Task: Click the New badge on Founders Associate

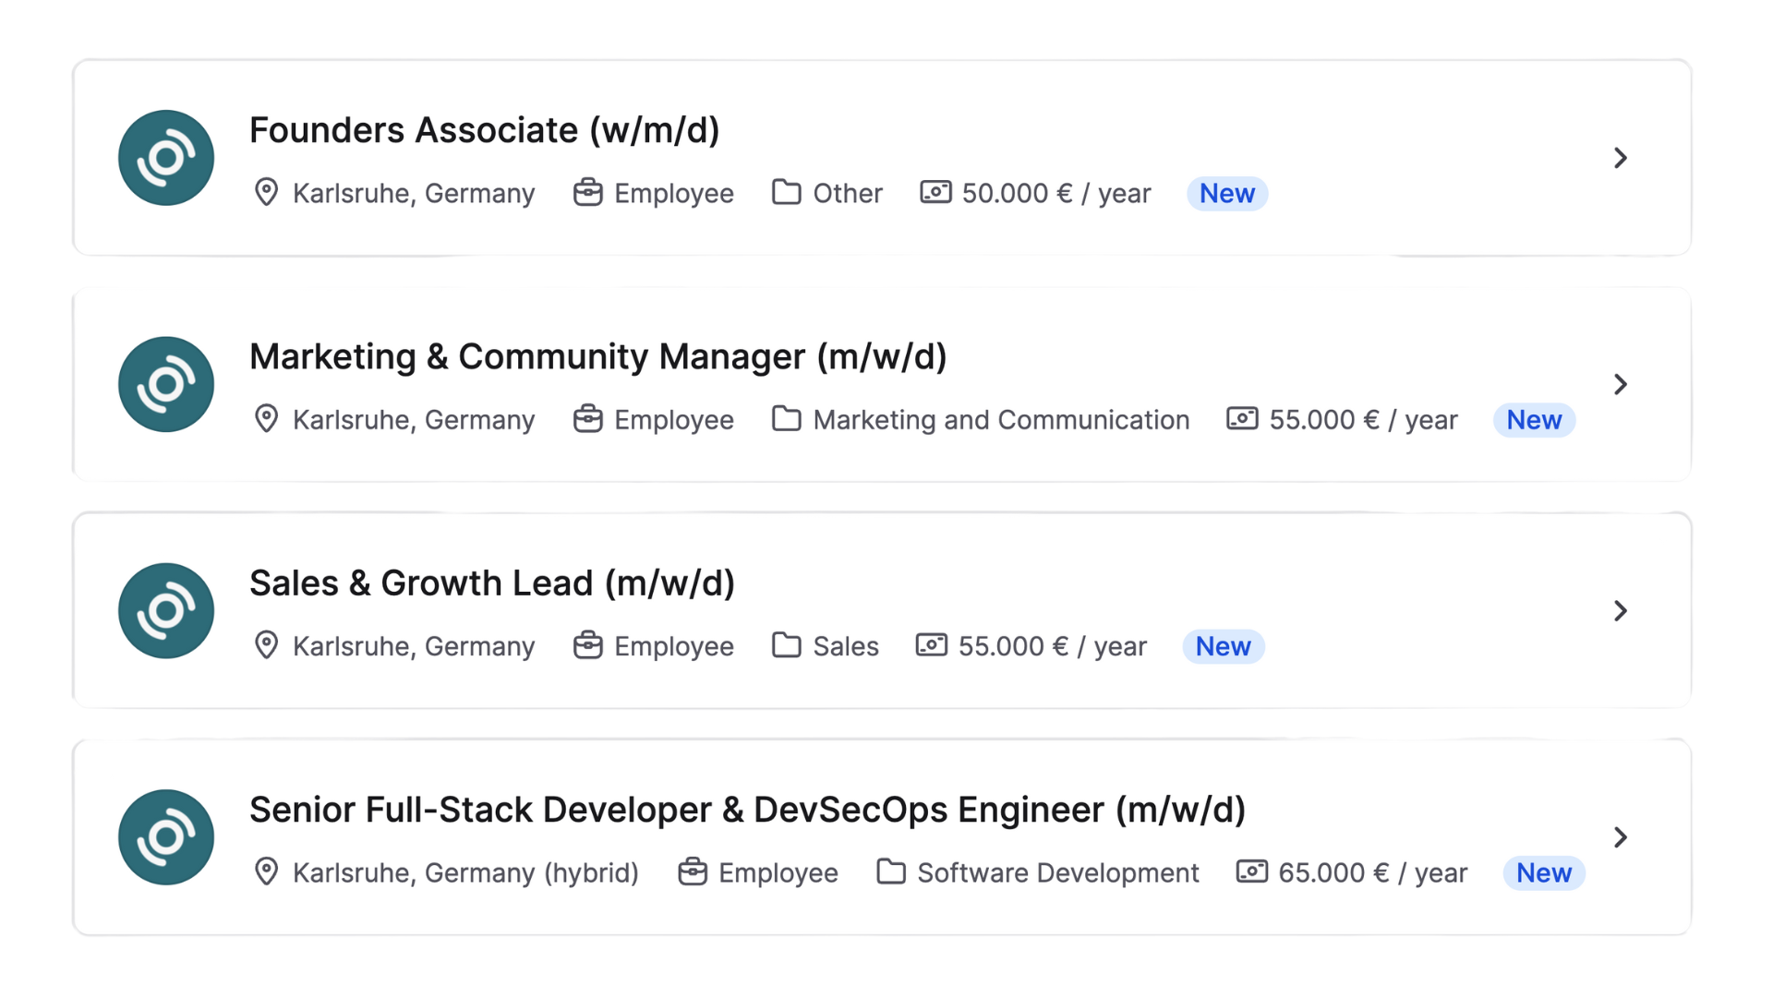Action: [x=1226, y=193]
